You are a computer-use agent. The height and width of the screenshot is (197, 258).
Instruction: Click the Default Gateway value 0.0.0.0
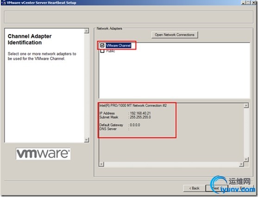pos(135,125)
